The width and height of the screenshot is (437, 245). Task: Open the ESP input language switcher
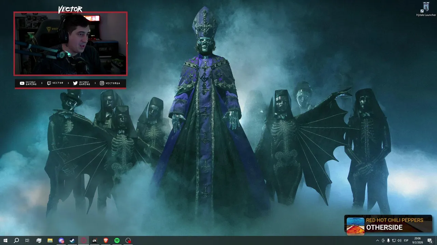click(x=406, y=241)
